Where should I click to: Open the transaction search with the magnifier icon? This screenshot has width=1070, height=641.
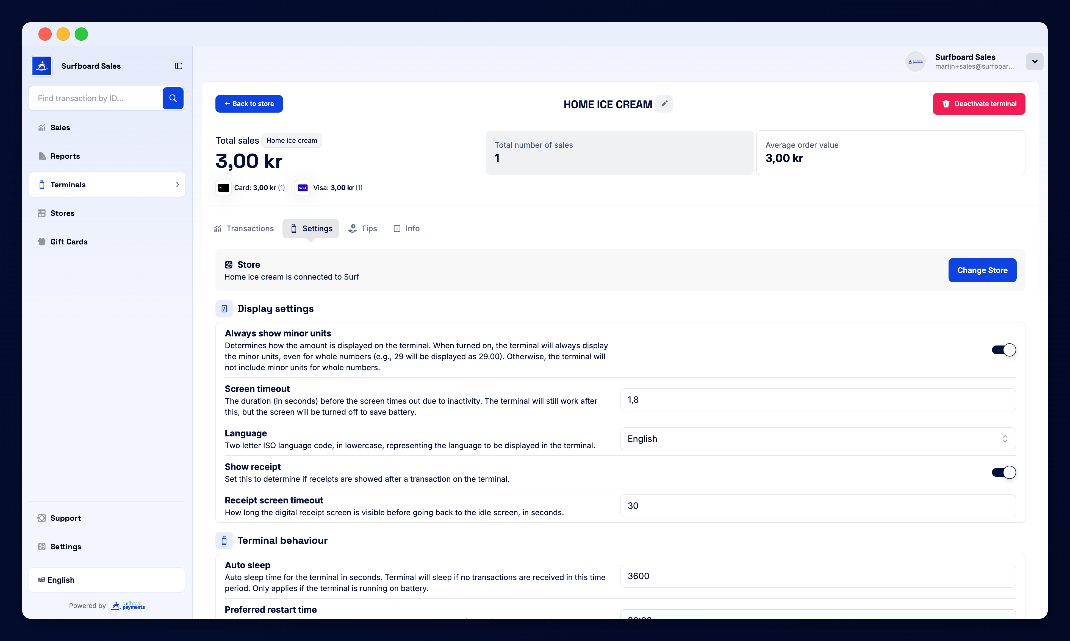click(173, 98)
